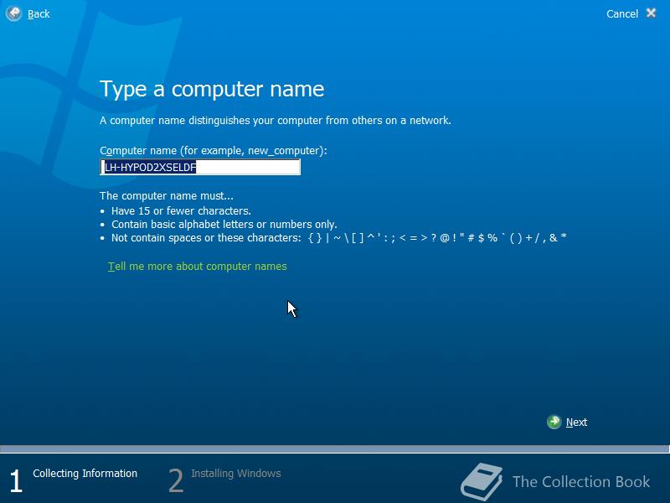The height and width of the screenshot is (503, 670).
Task: Click the green Next arrow icon
Action: pos(554,422)
